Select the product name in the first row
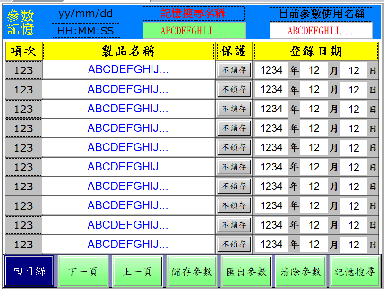This screenshot has width=384, height=289. 128,70
